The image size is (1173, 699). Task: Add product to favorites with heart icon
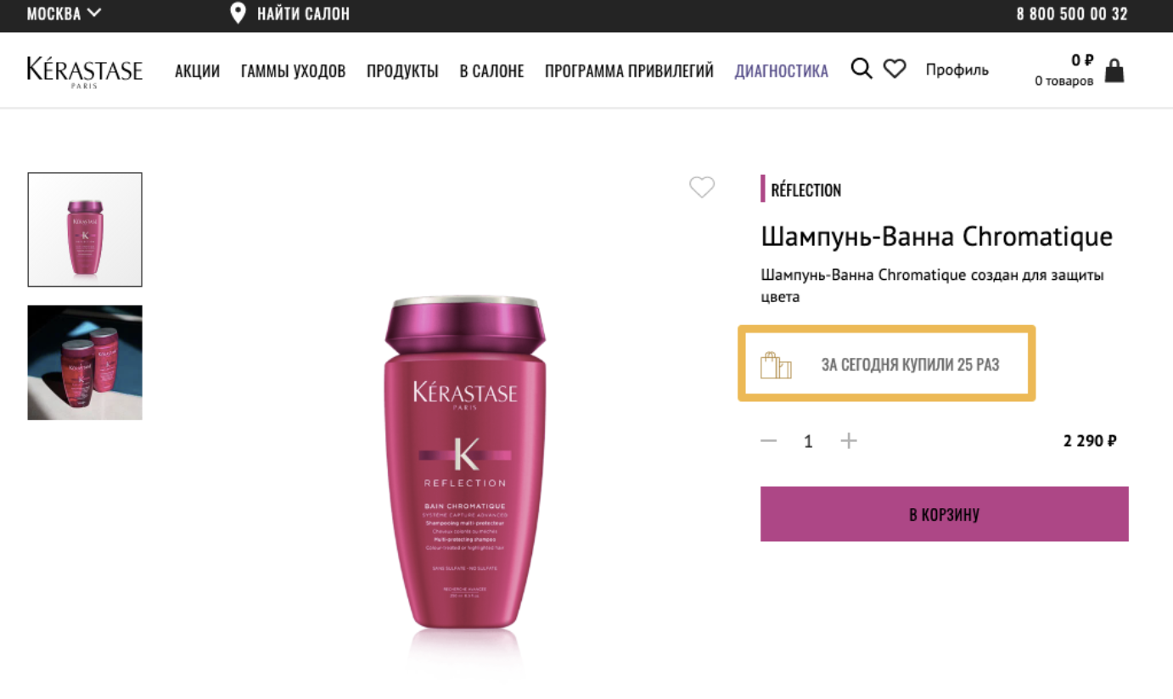tap(702, 187)
